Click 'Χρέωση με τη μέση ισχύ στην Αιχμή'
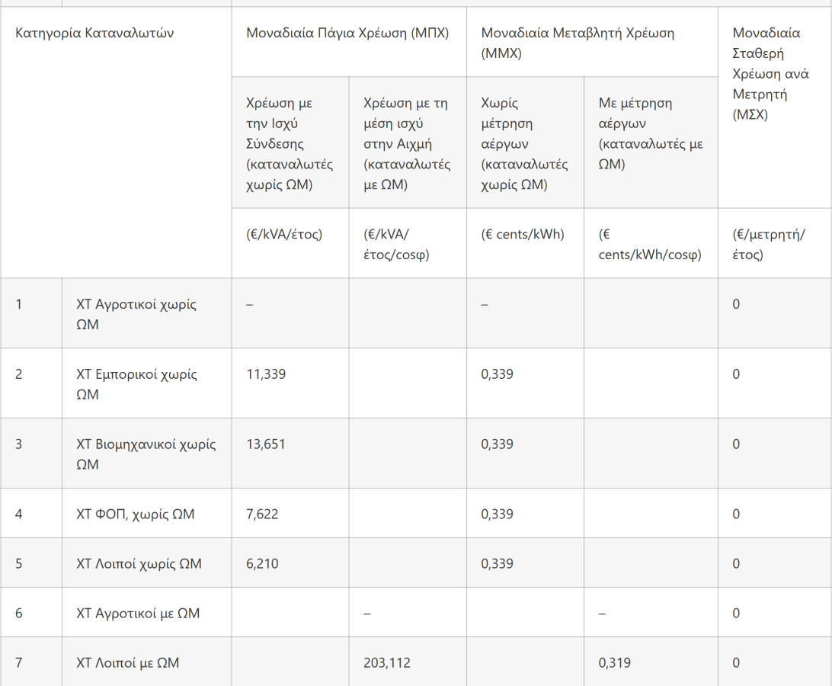 [x=407, y=143]
